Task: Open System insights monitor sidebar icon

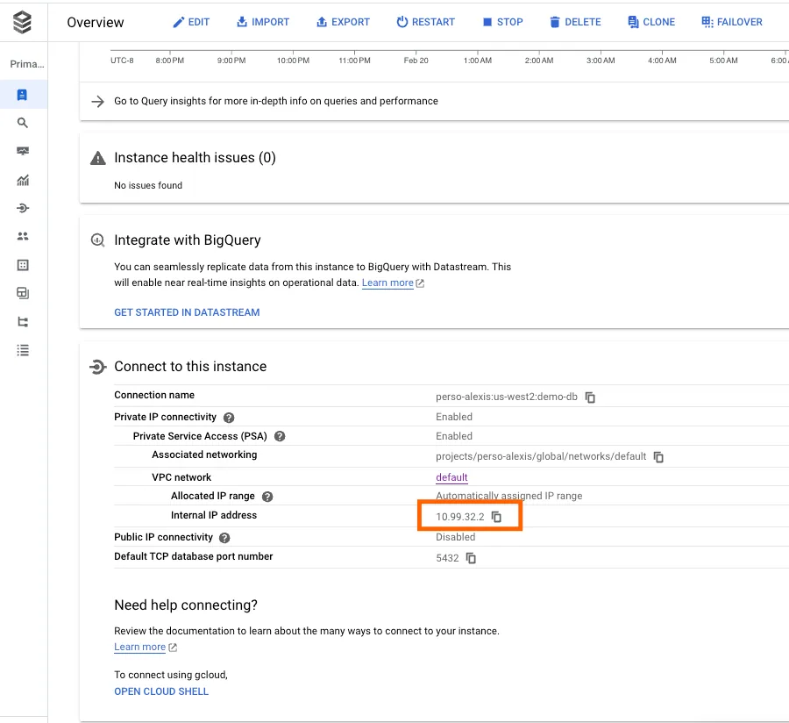Action: pyautogui.click(x=23, y=151)
